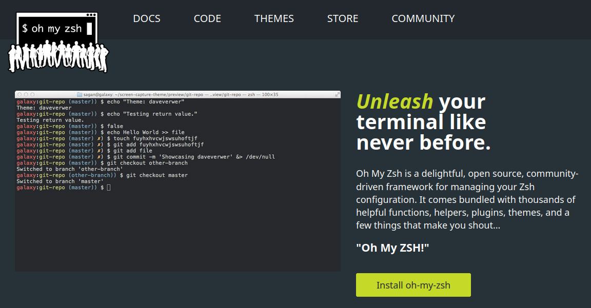Open the COMMUNITY page
The height and width of the screenshot is (308, 591).
click(x=423, y=18)
